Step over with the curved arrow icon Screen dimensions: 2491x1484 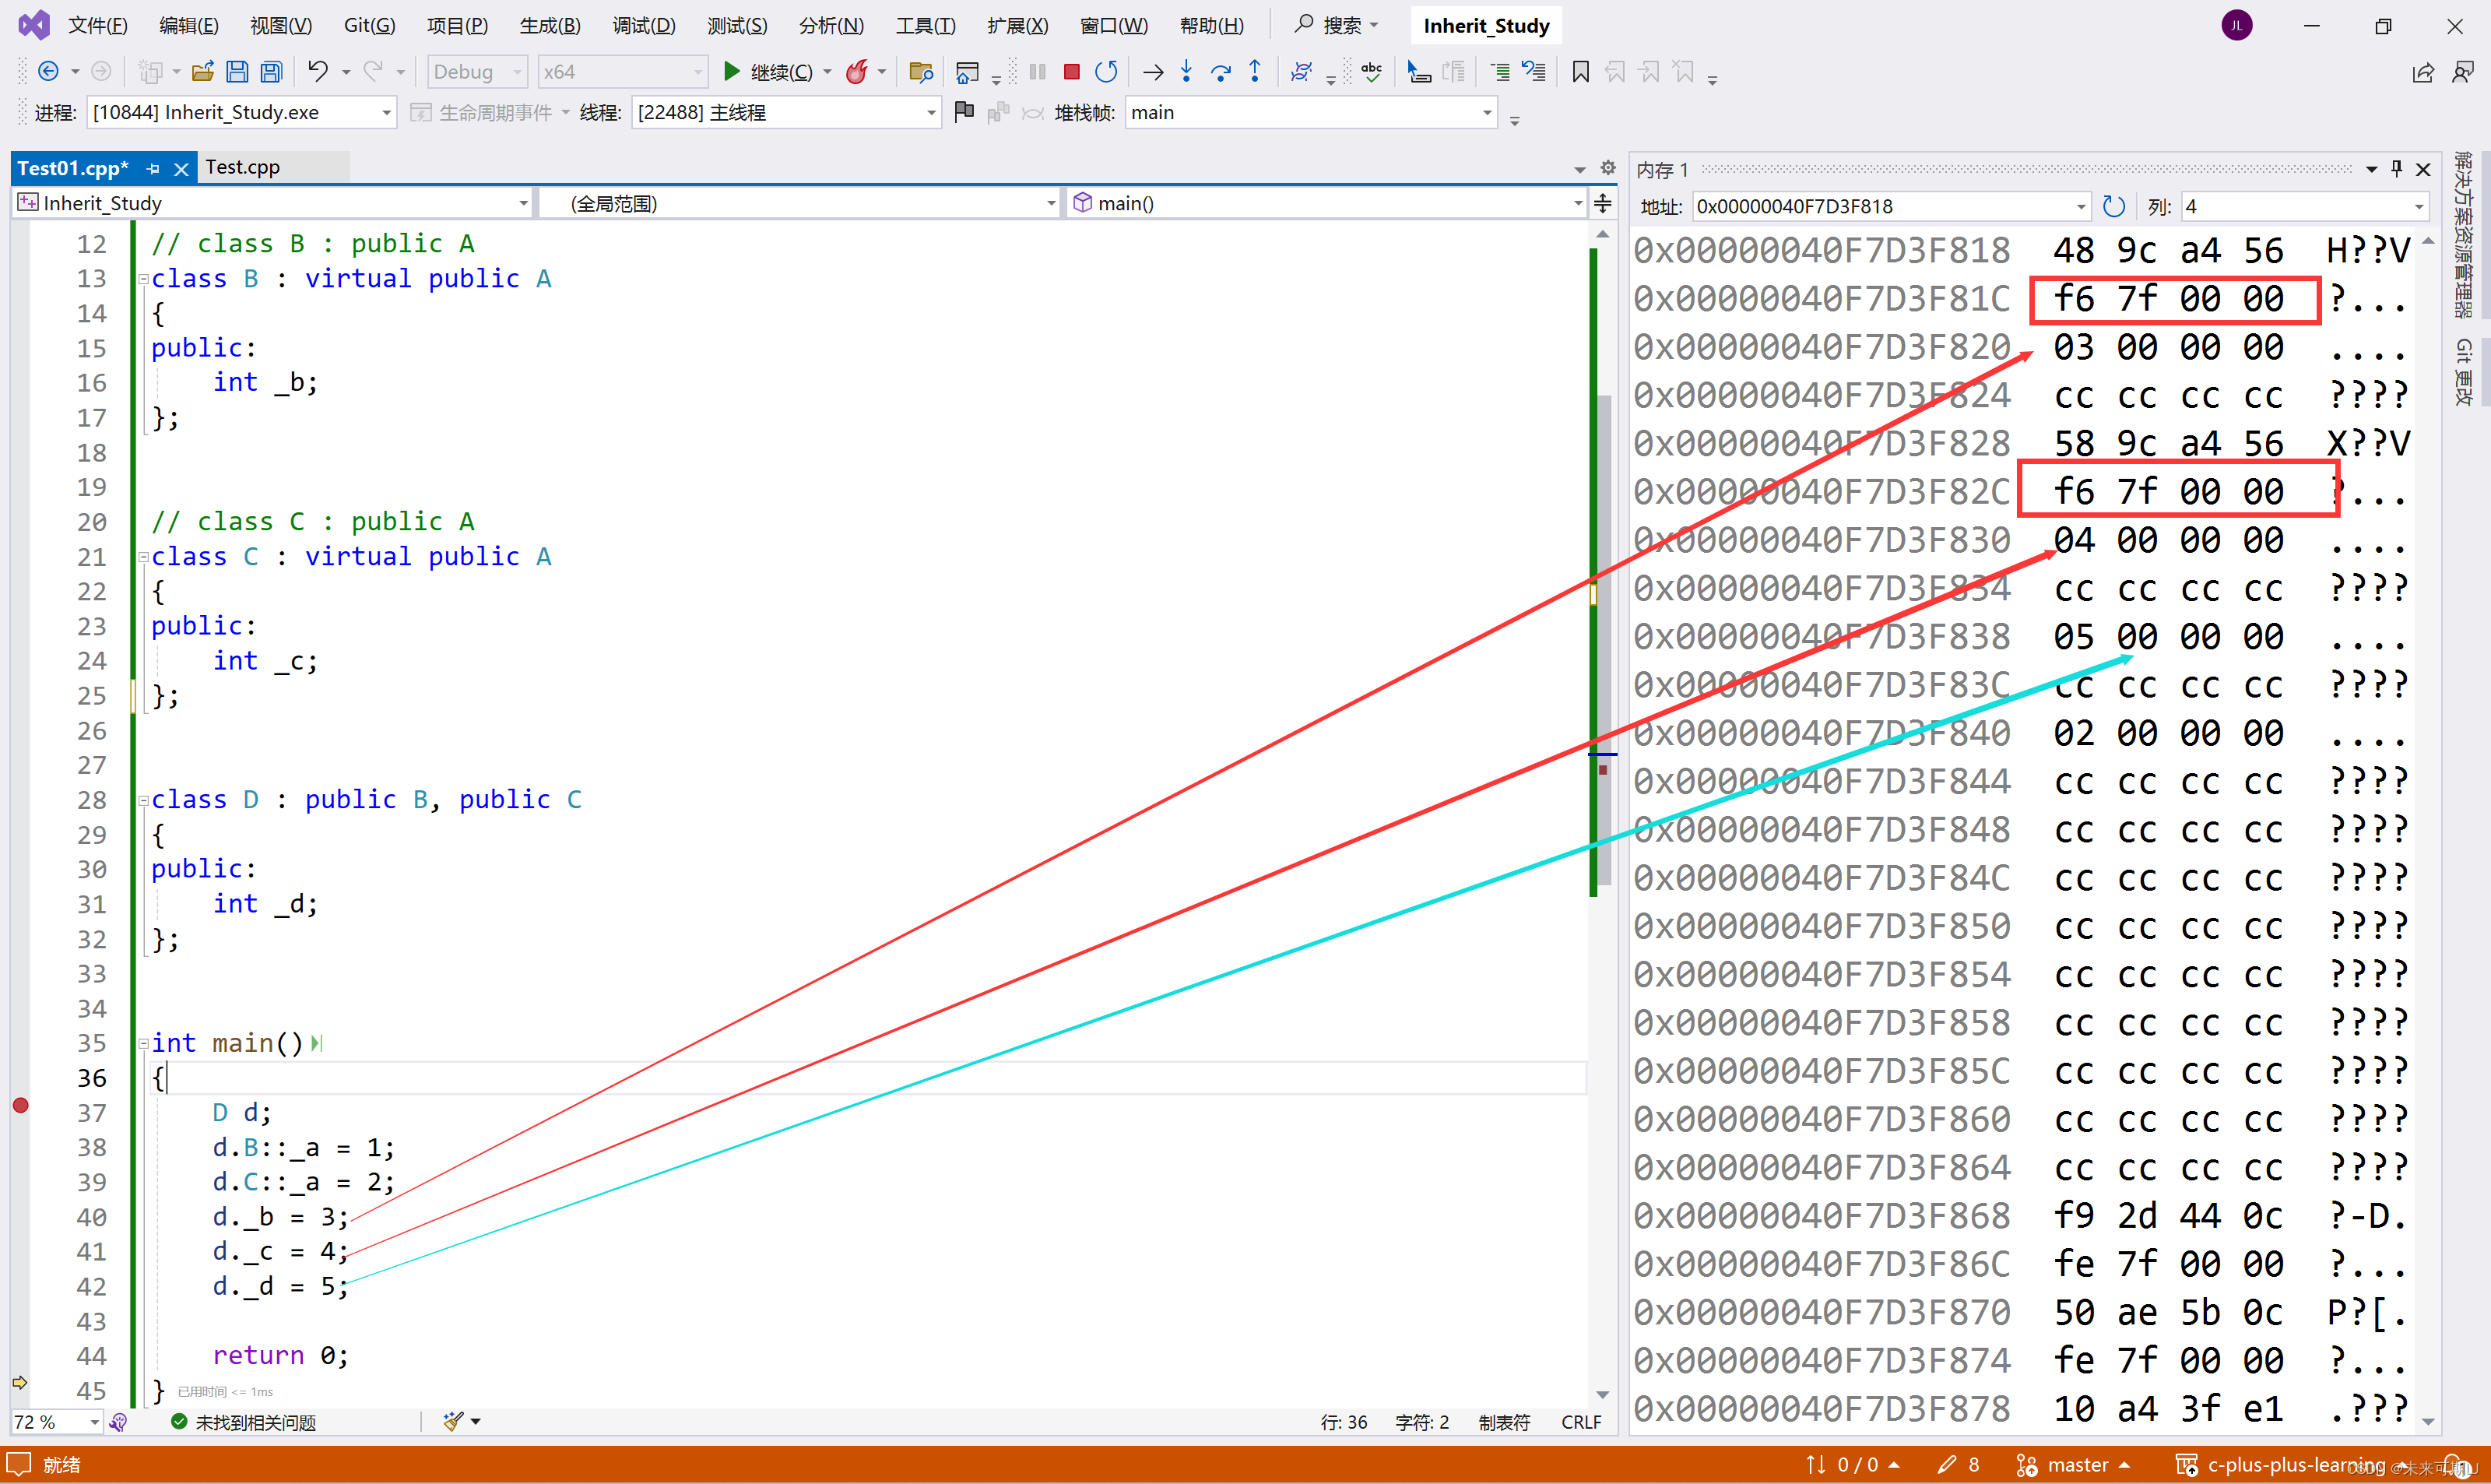click(x=1221, y=72)
